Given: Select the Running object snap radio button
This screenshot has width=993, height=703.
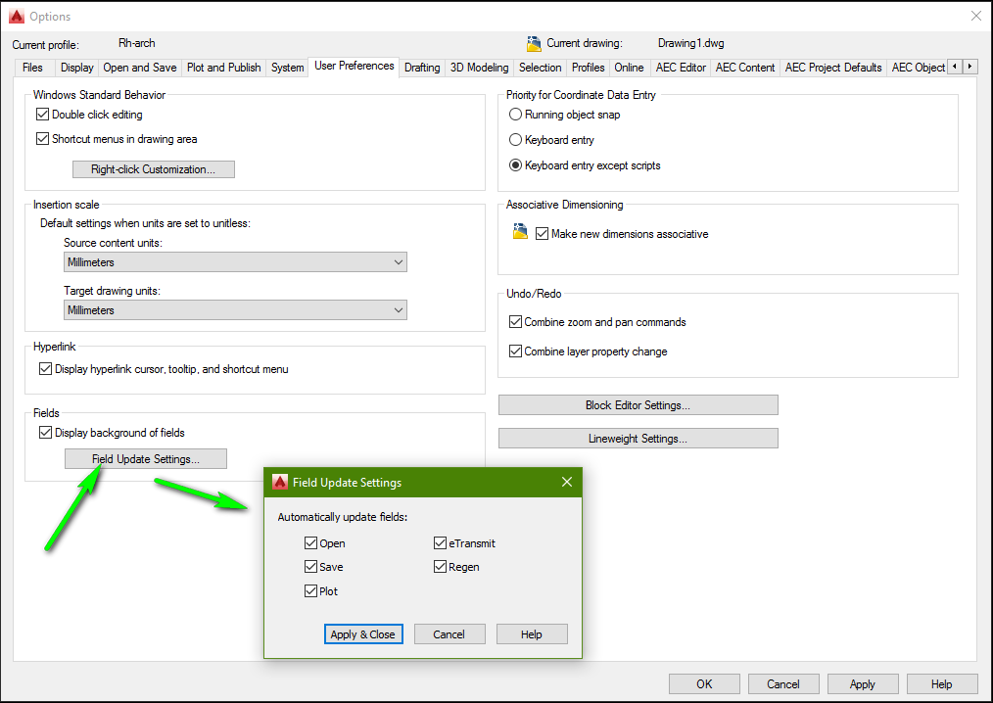Looking at the screenshot, I should click(516, 115).
